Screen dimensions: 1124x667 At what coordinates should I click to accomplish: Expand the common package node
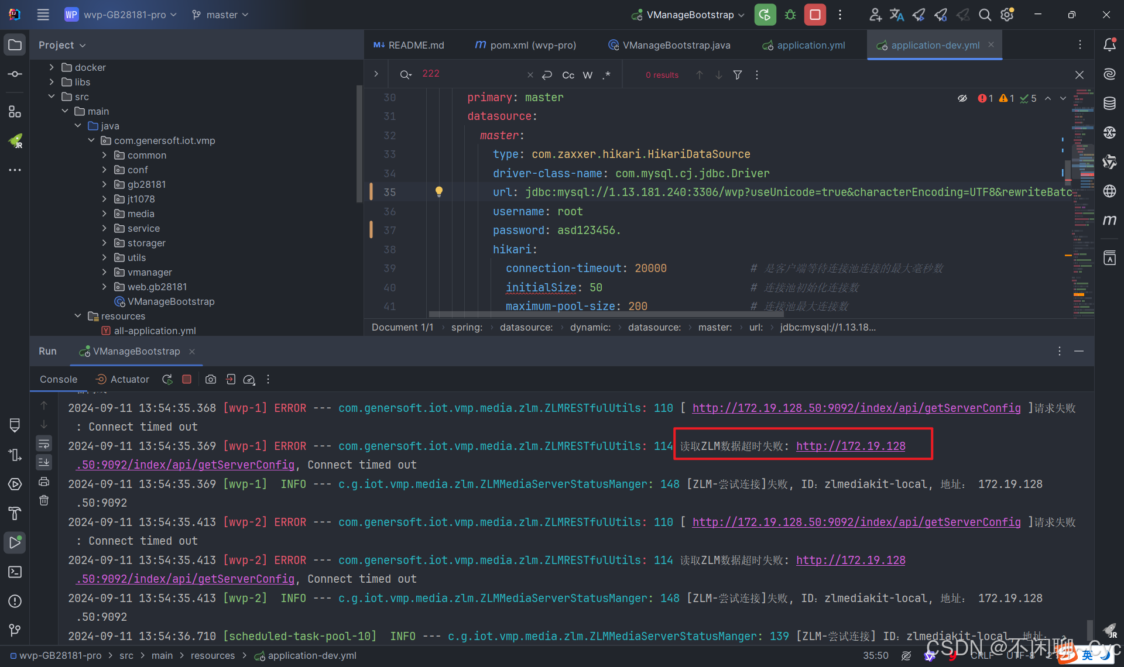[x=104, y=155]
